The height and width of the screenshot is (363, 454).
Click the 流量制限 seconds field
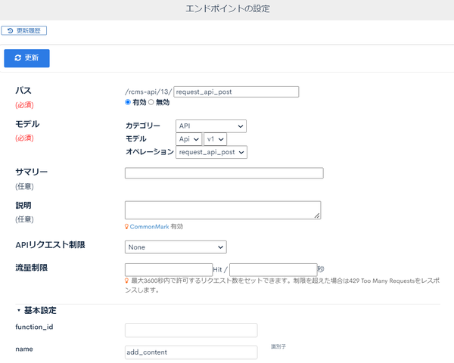click(273, 270)
